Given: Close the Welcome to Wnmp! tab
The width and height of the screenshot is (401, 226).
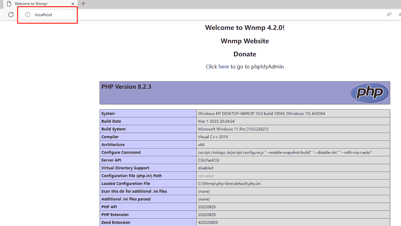Looking at the screenshot, I should [x=73, y=4].
